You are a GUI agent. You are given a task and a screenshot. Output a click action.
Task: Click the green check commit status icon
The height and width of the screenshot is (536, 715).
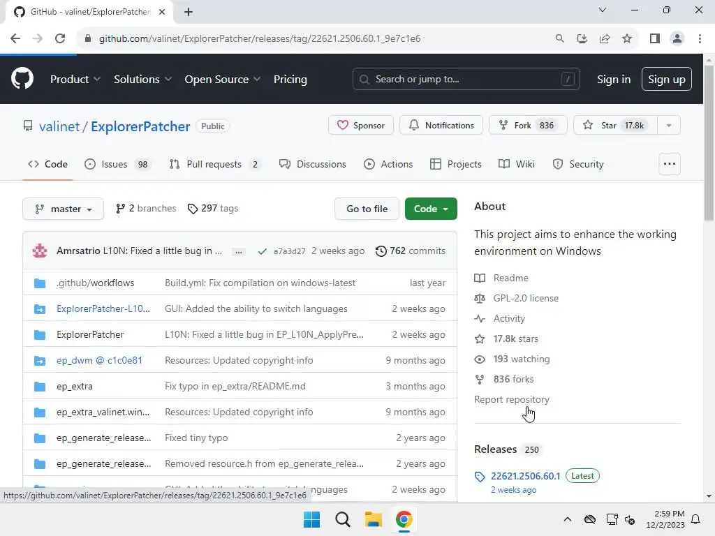[x=263, y=251]
